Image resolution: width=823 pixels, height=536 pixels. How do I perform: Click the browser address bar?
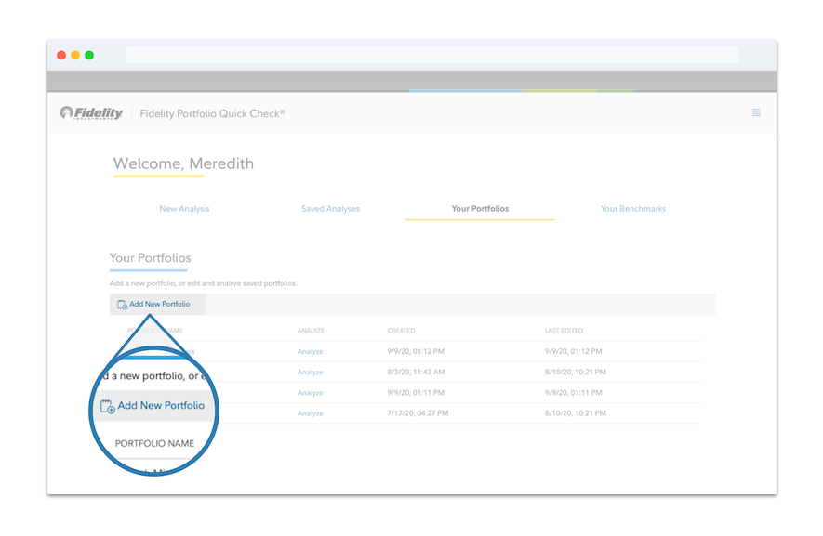click(x=431, y=56)
